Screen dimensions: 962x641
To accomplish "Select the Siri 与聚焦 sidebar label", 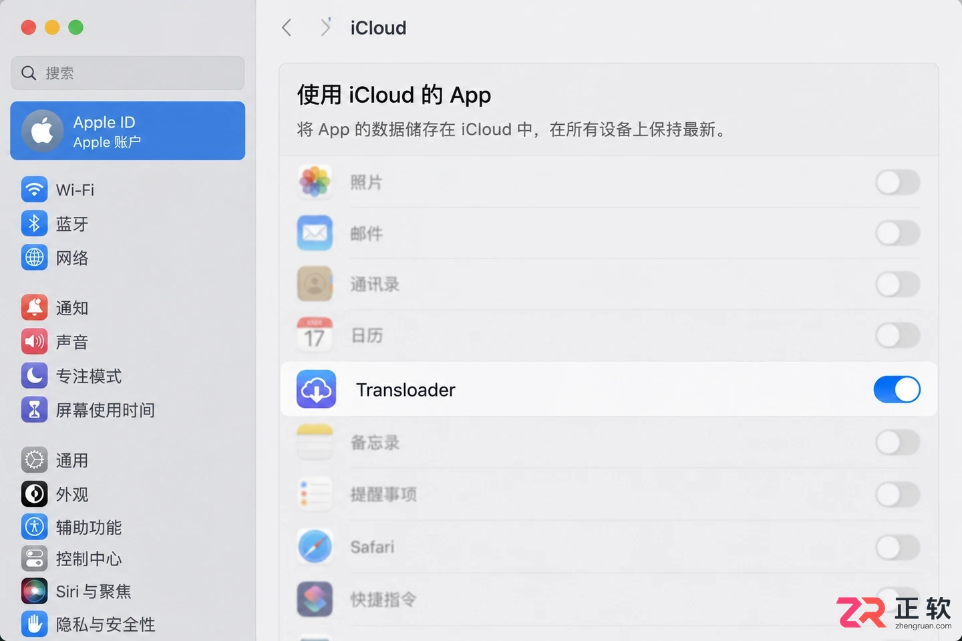I will point(94,592).
